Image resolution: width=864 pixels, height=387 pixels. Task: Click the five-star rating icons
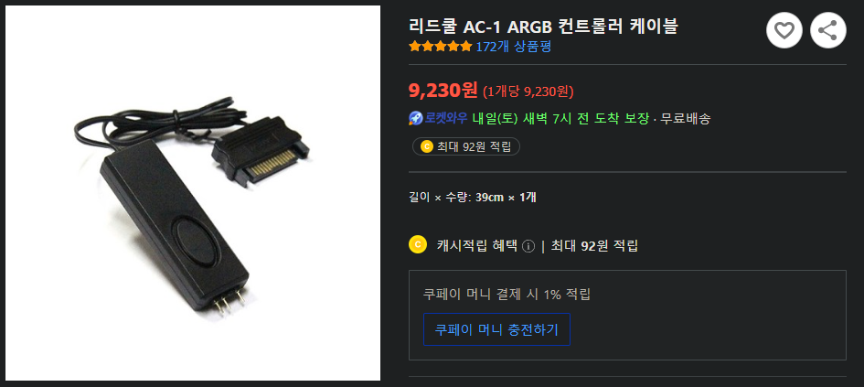point(441,47)
